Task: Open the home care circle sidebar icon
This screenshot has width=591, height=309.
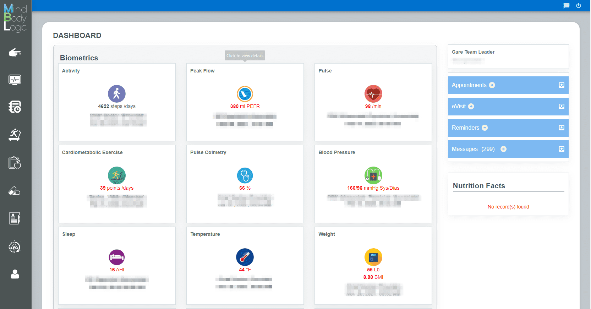Action: 15,246
